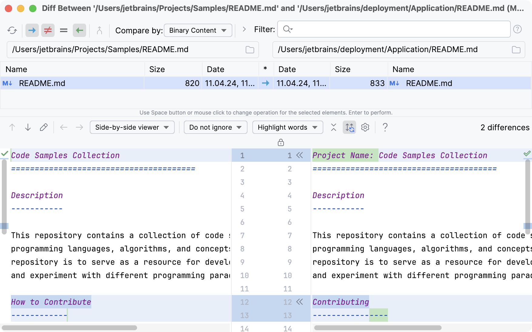This screenshot has height=332, width=532.
Task: Jump to the next difference with down arrow
Action: 28,128
